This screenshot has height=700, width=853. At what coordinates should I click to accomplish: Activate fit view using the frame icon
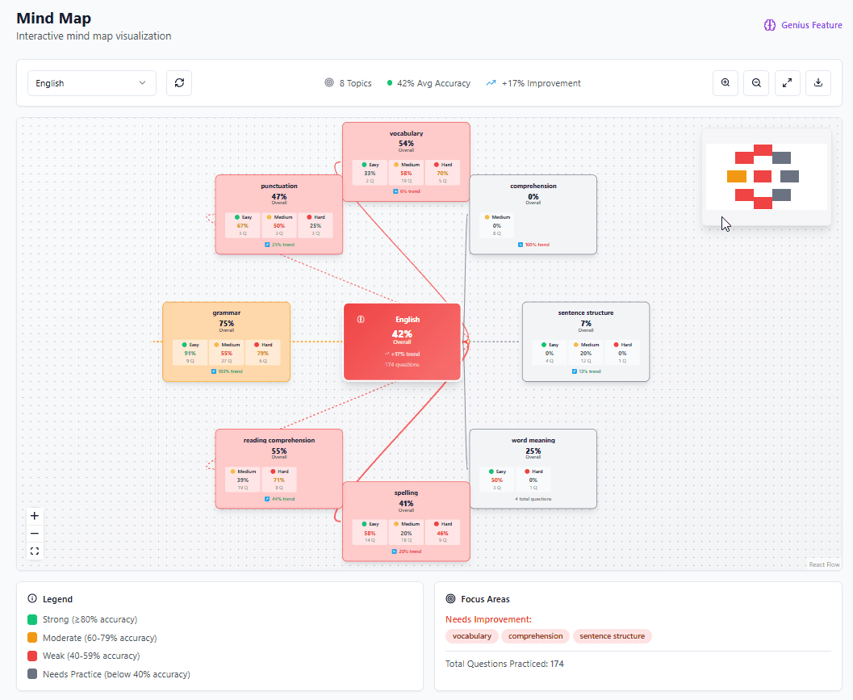[34, 551]
